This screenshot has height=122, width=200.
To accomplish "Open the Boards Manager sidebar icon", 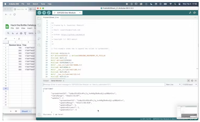I will (x=39, y=25).
